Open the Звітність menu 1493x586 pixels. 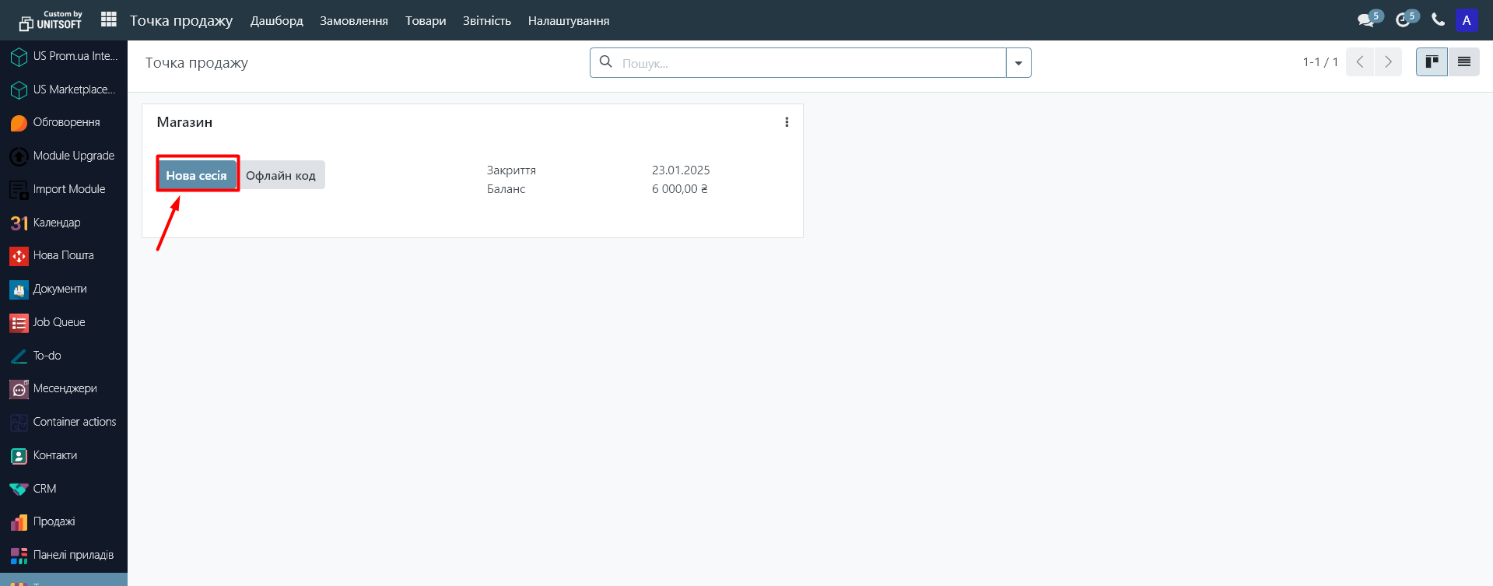[x=486, y=21]
